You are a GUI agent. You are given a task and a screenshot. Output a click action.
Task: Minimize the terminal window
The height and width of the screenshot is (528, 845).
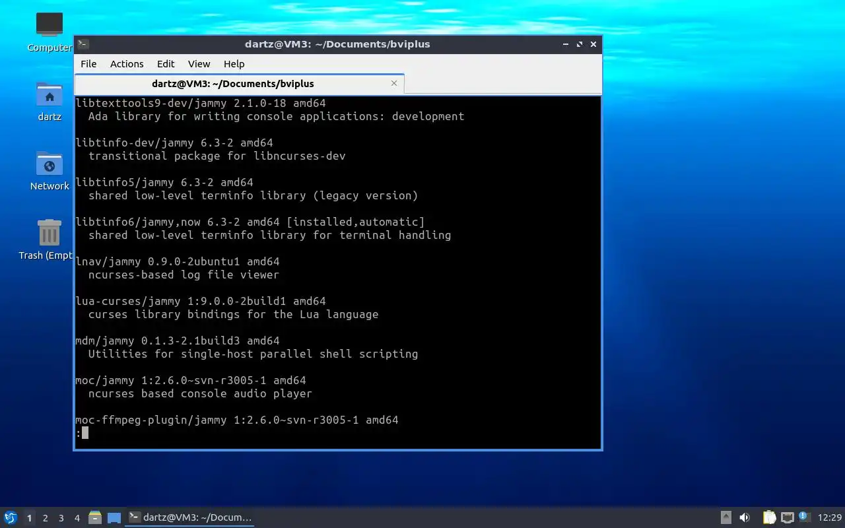point(566,44)
